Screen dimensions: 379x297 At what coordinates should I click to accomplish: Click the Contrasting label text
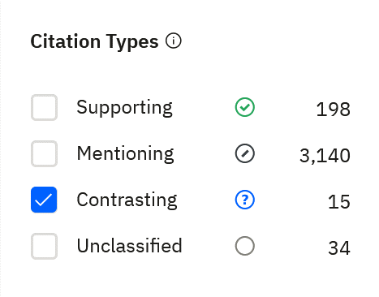pos(127,200)
